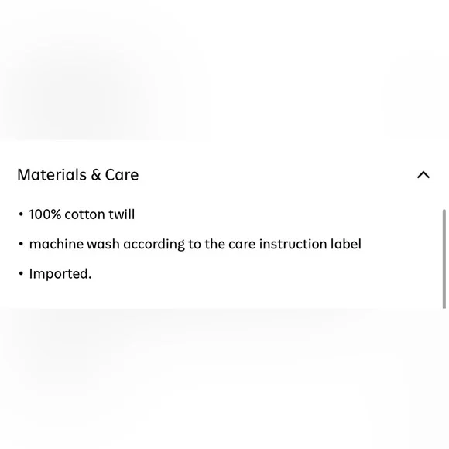
Task: Collapse Materials & Care using the chevron
Action: click(423, 175)
